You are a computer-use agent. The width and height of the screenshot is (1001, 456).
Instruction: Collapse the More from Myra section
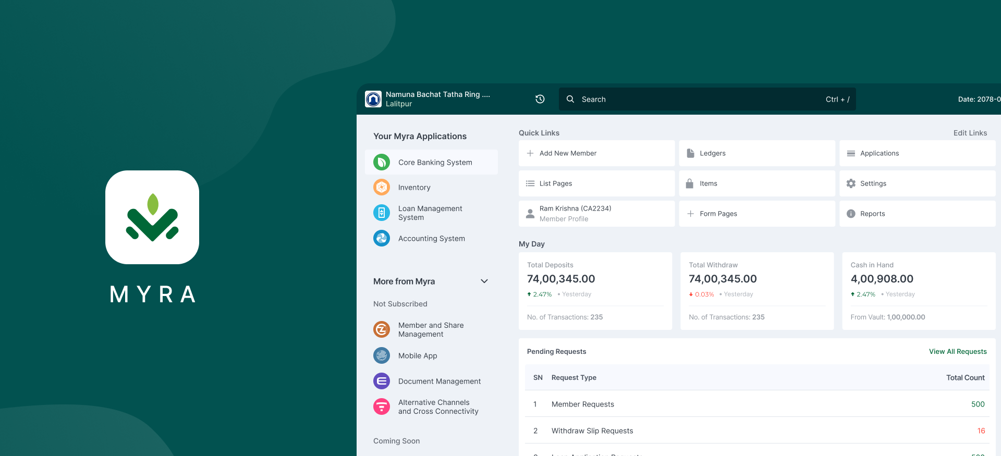[x=484, y=281]
